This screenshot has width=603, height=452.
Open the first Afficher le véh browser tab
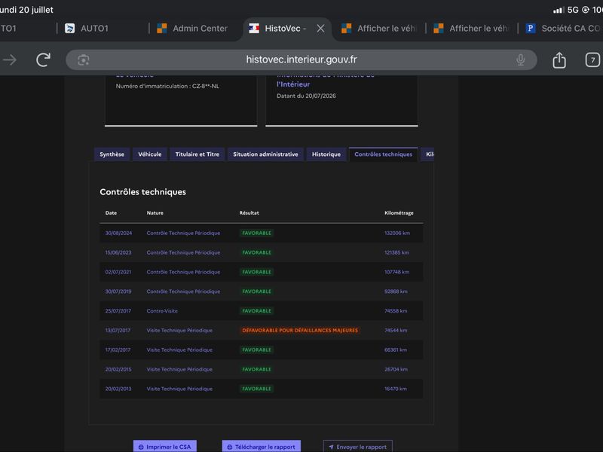[x=379, y=29]
